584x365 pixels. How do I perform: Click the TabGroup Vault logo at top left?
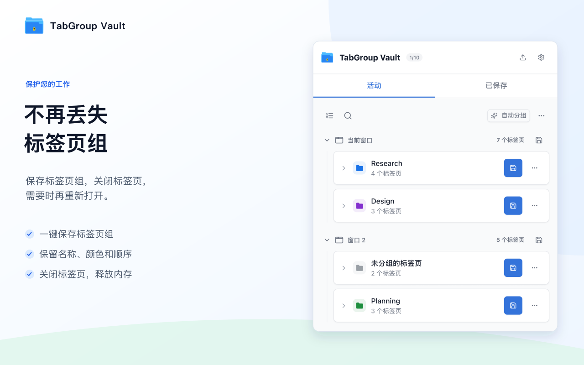coord(34,26)
